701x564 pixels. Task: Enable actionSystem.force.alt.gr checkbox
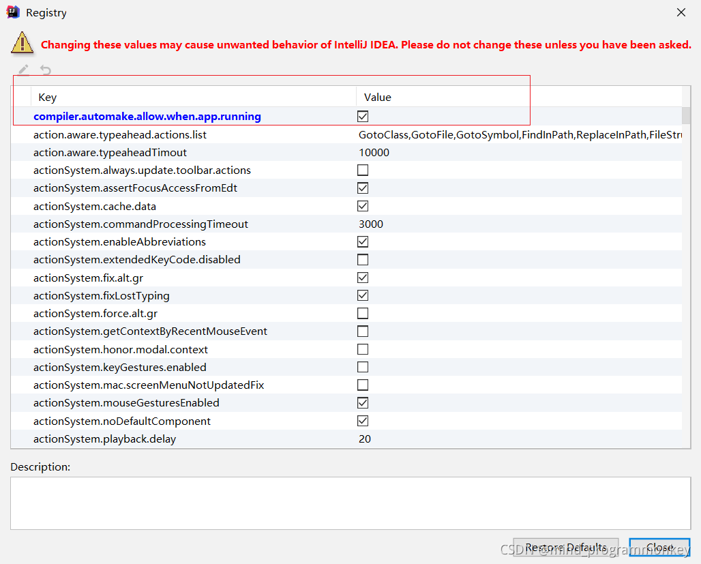(x=363, y=313)
